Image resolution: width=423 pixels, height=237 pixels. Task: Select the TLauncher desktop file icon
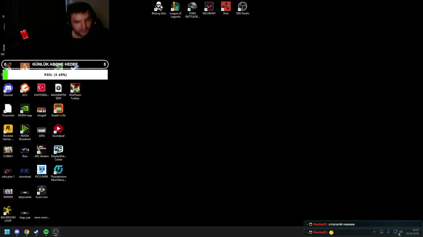pyautogui.click(x=8, y=111)
